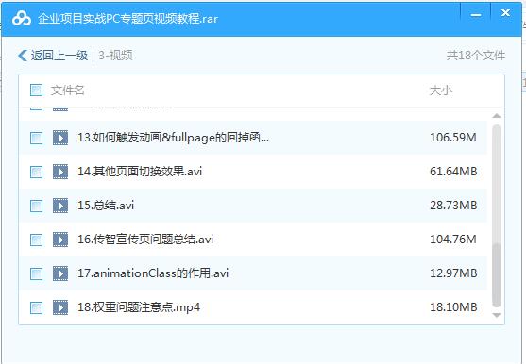Toggle select-all checkbox beside 文件名
This screenshot has height=364, width=526.
click(x=36, y=91)
